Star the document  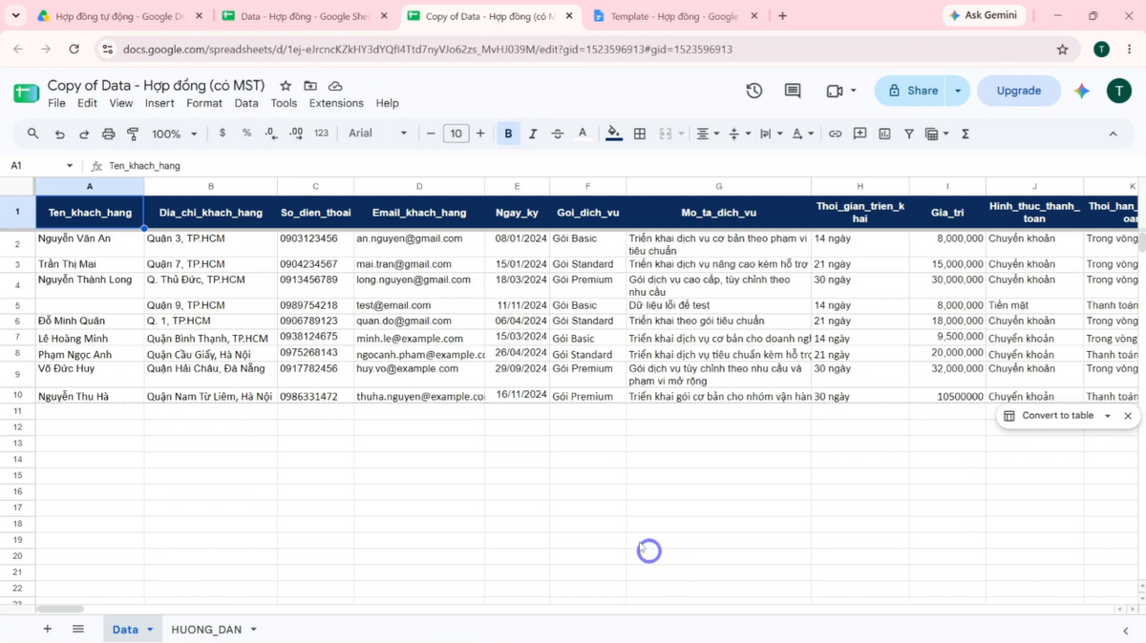286,86
